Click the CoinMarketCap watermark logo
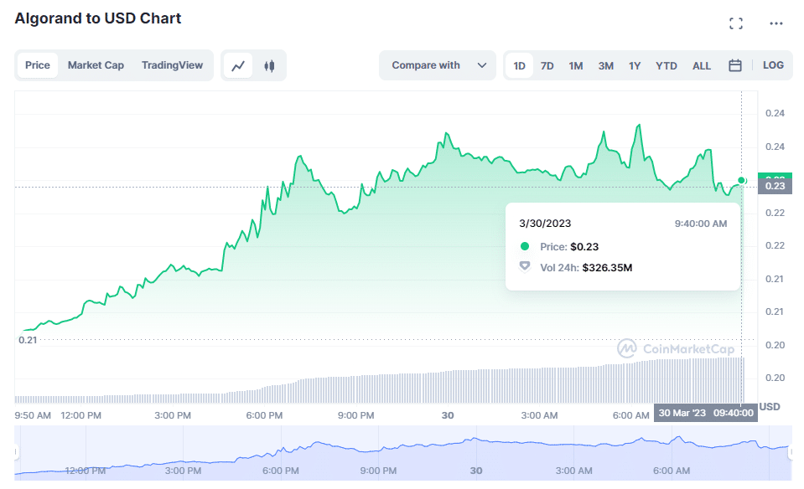The width and height of the screenshot is (804, 489). point(676,348)
